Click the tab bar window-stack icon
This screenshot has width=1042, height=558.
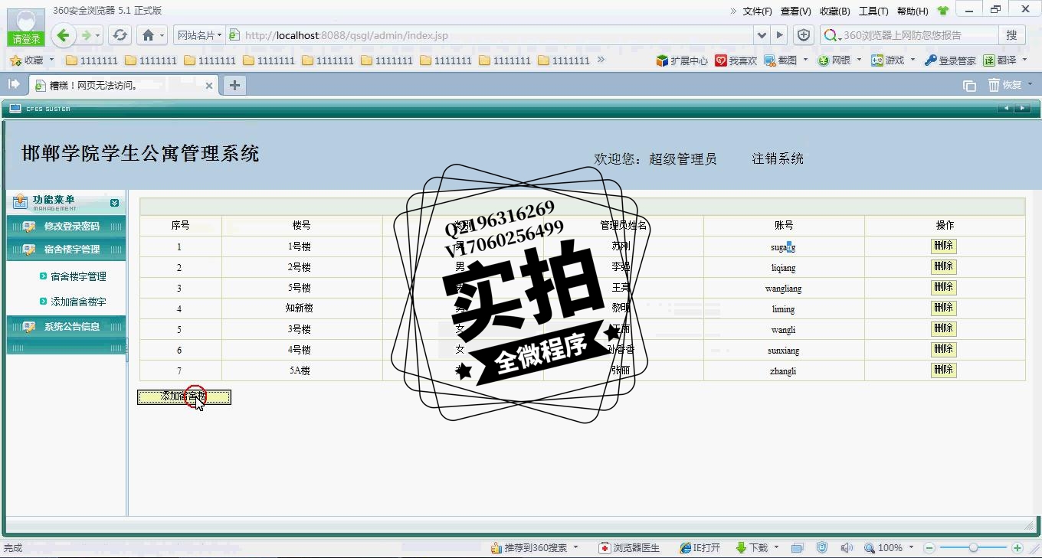[x=969, y=86]
